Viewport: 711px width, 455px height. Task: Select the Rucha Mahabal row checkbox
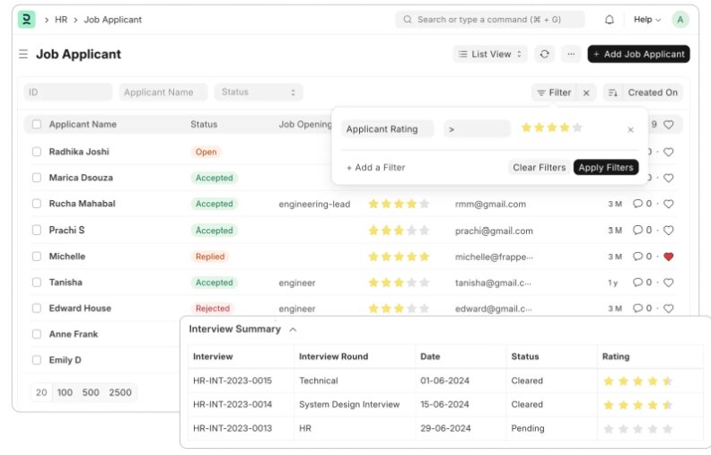point(37,204)
